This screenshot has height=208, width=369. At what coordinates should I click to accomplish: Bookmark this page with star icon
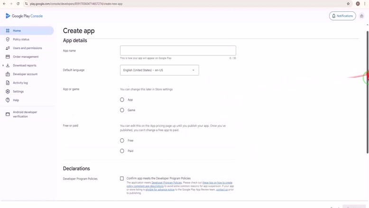[x=348, y=4]
